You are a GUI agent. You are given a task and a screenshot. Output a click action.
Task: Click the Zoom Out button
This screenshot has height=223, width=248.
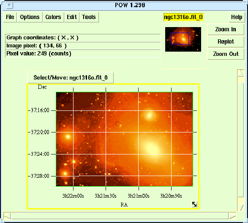226,54
